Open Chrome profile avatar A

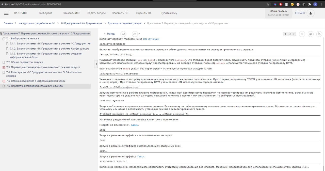(315, 4)
